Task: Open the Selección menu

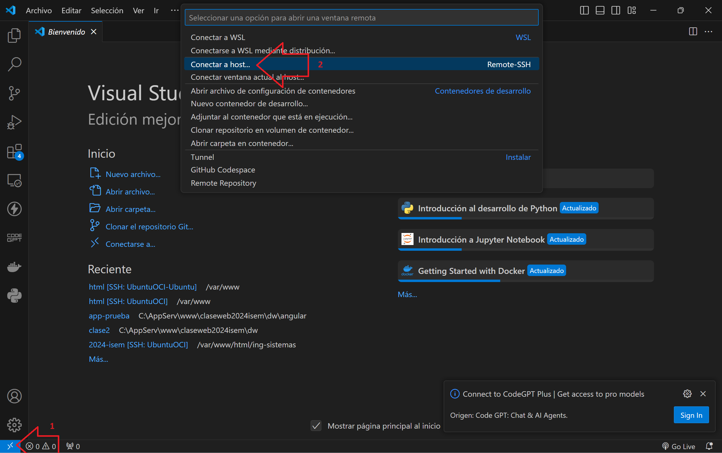Action: [107, 11]
